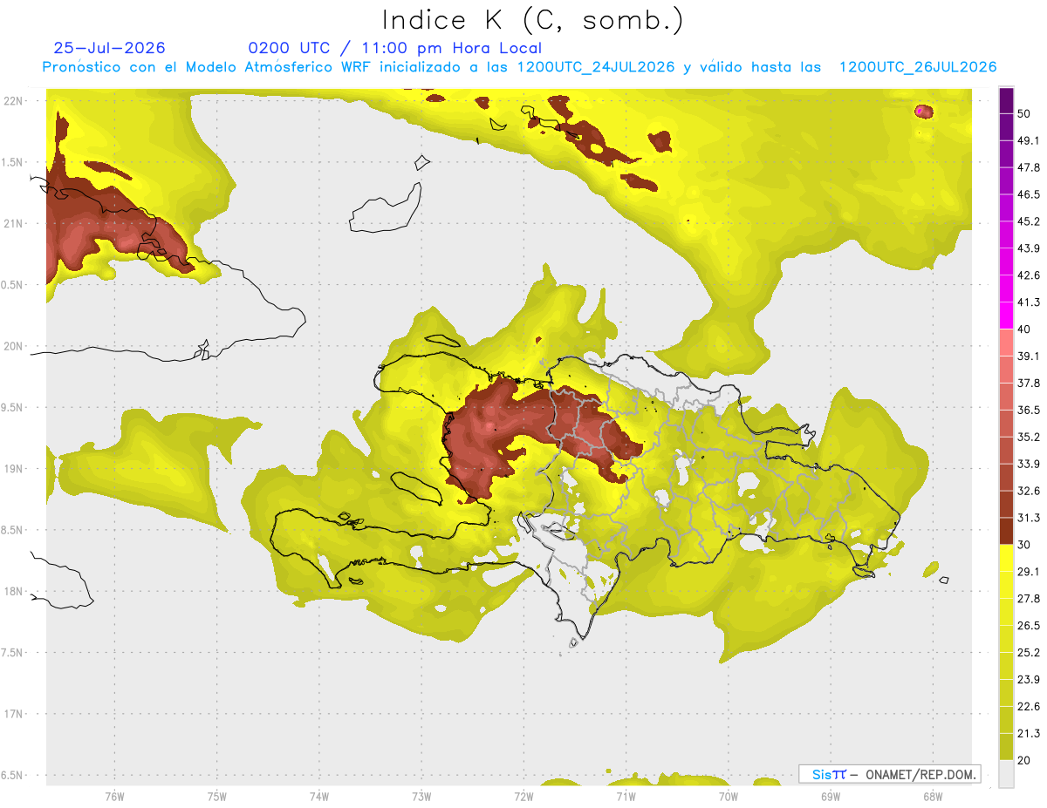The image size is (1047, 808).
Task: Click the colorbar value "47.8"
Action: coord(1029,167)
